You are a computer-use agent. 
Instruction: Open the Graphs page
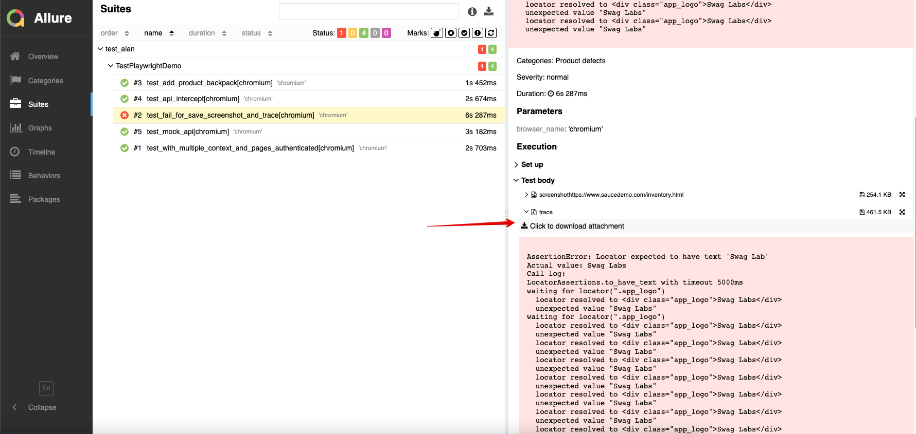click(x=40, y=128)
